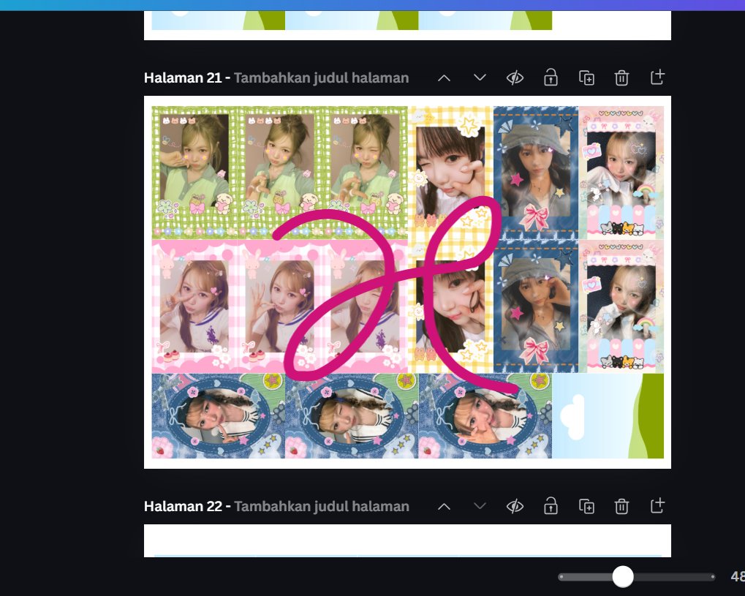
Task: Move Halaman 22 up with chevron
Action: 444,507
